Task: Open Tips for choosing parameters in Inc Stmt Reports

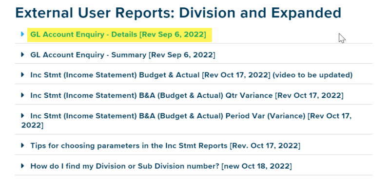Action: 165,146
